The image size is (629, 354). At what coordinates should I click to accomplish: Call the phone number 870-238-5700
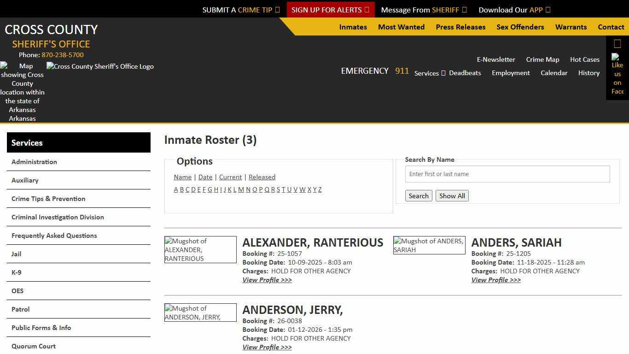tap(62, 54)
